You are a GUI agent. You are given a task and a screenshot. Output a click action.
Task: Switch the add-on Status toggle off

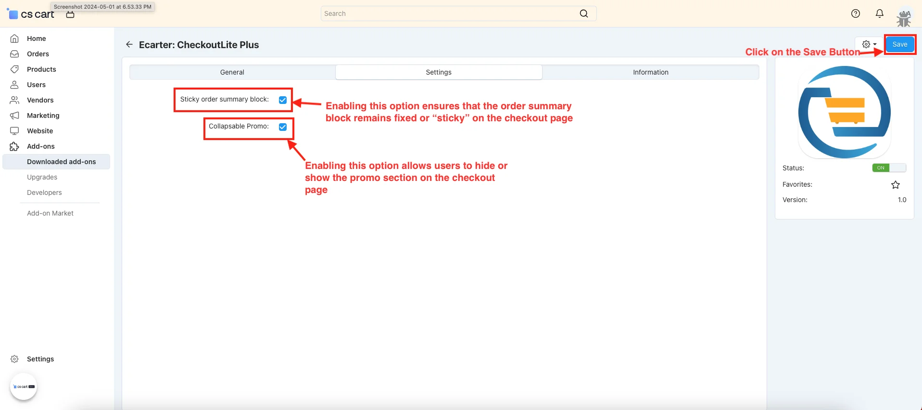[889, 168]
